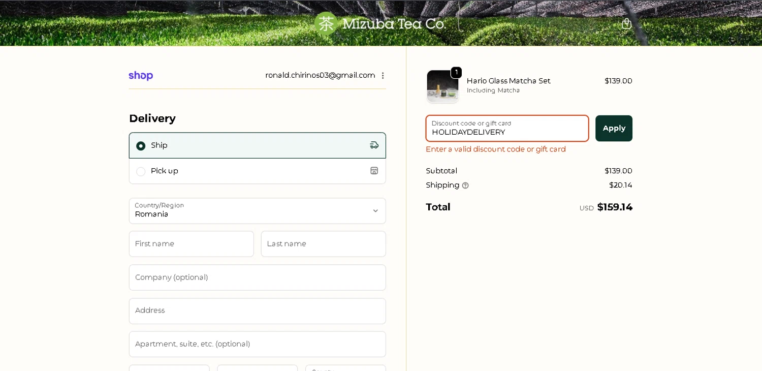Click the item quantity badge

click(456, 73)
